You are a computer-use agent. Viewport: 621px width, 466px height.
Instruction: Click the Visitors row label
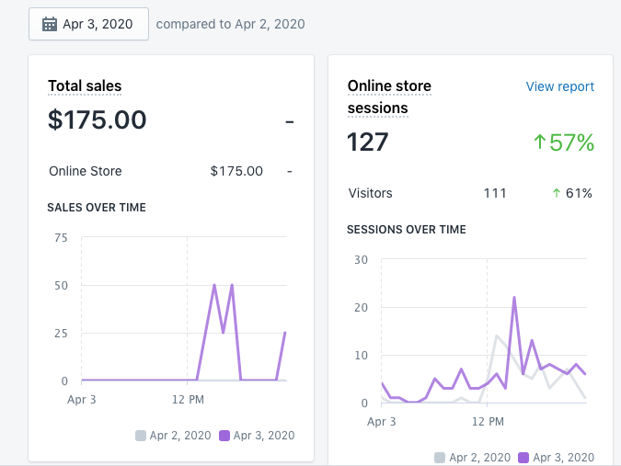pyautogui.click(x=370, y=193)
